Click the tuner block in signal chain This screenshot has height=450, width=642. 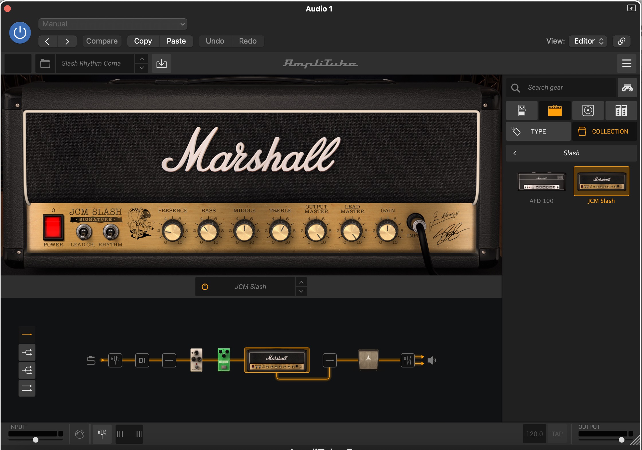tap(115, 360)
